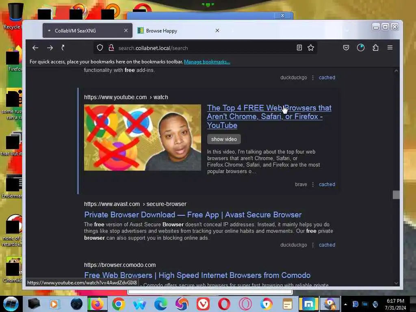Go forward one page
This screenshot has width=416, height=312.
tap(50, 48)
